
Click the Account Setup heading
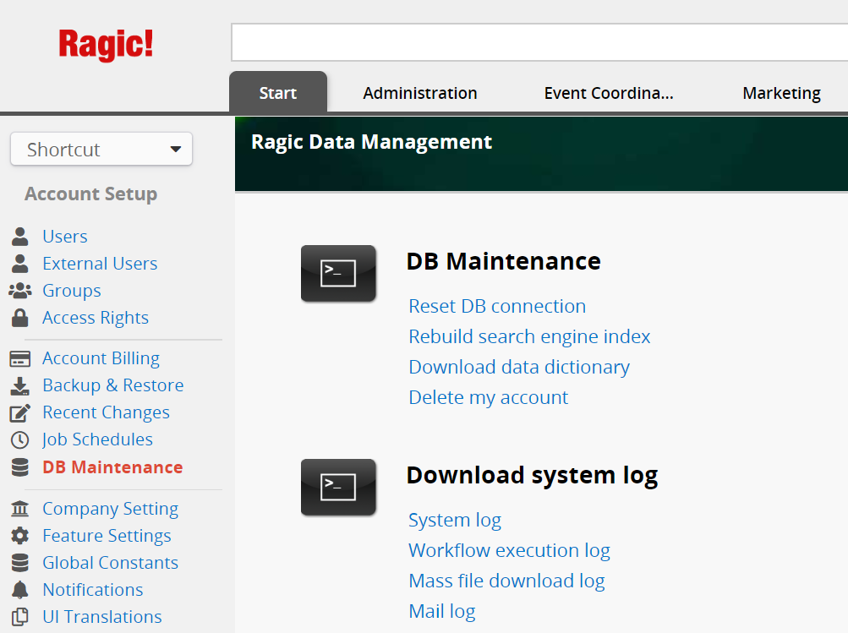pos(90,194)
